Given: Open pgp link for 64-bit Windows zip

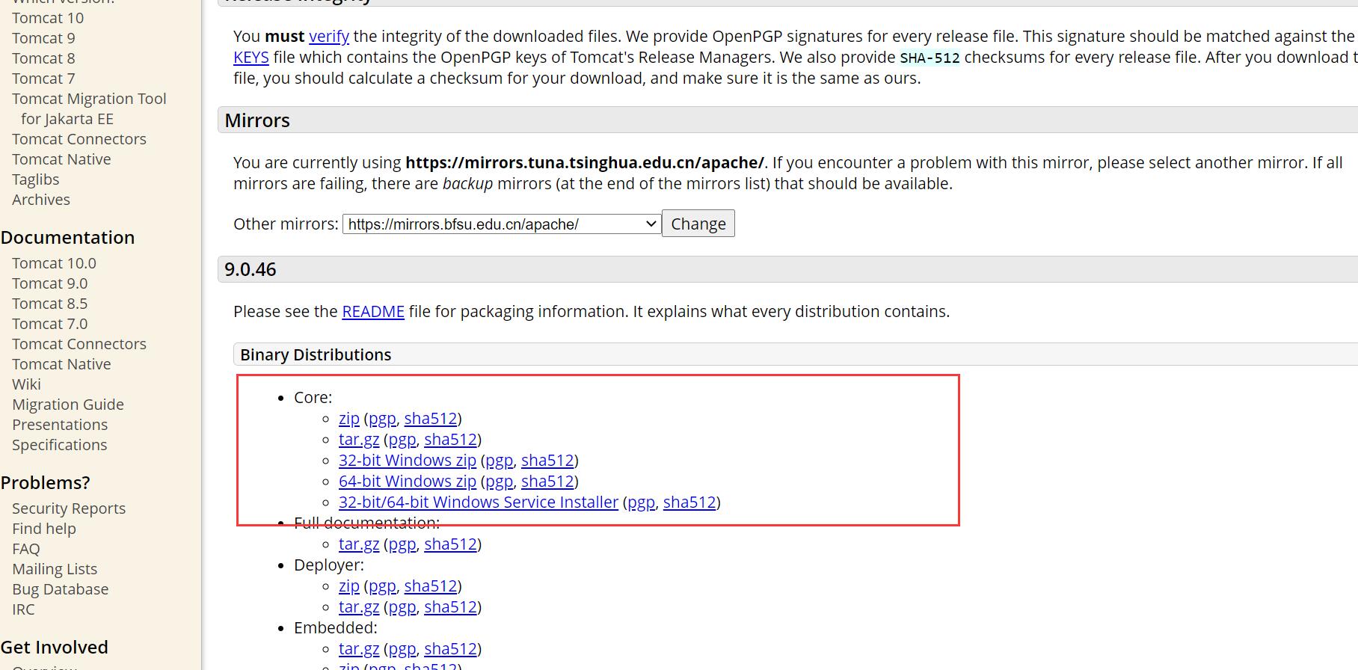Looking at the screenshot, I should click(x=500, y=481).
